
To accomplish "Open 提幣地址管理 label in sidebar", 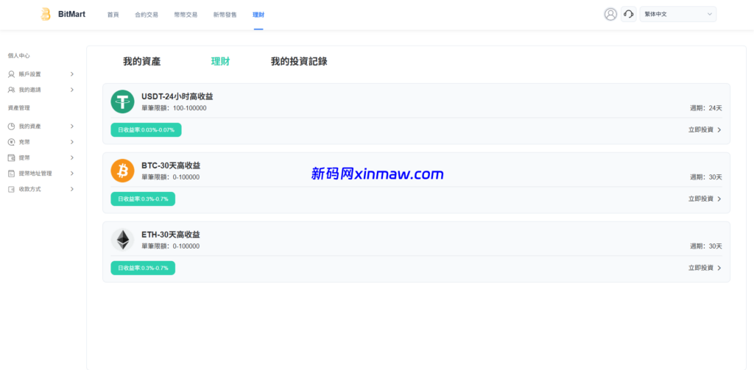I will (35, 174).
